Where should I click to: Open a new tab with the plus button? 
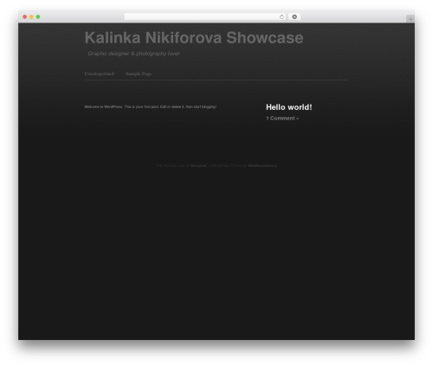click(x=410, y=19)
